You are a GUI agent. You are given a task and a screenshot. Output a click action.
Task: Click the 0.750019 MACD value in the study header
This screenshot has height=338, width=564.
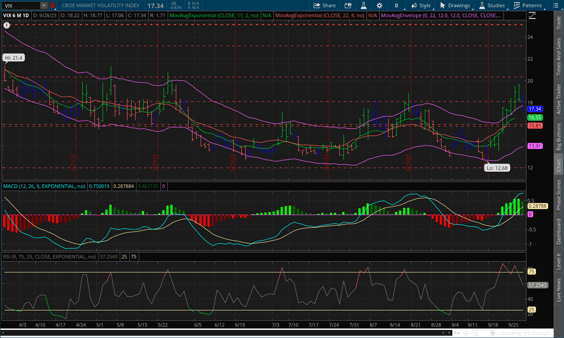(x=98, y=186)
